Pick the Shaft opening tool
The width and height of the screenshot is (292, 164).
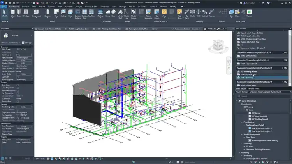coord(193,13)
